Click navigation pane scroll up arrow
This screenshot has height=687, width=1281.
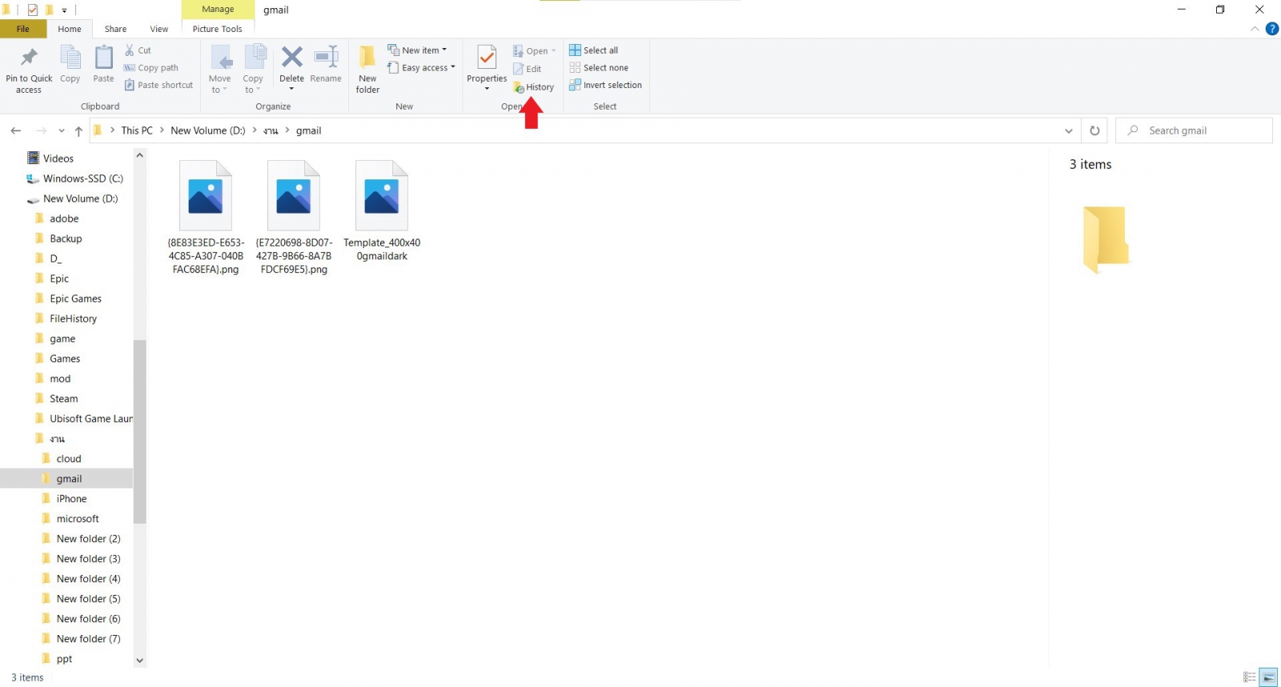(x=140, y=155)
